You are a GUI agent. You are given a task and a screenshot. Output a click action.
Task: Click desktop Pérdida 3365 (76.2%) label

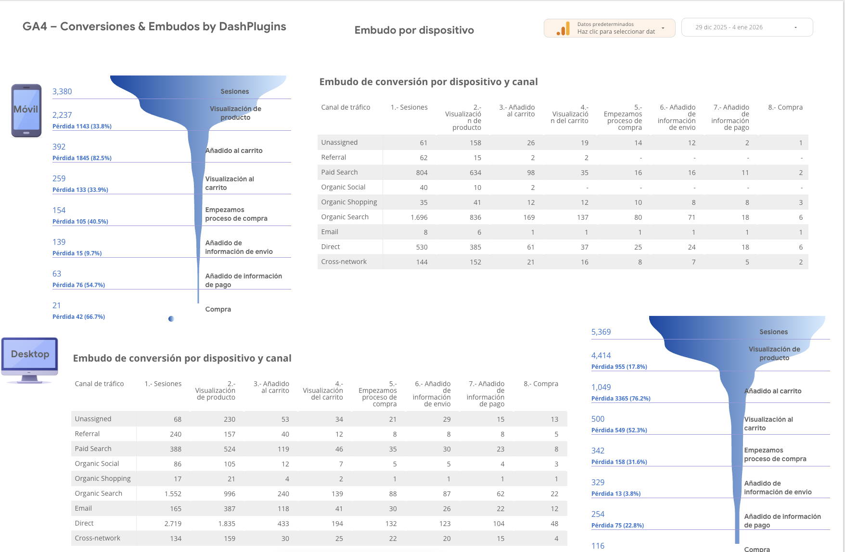click(621, 398)
